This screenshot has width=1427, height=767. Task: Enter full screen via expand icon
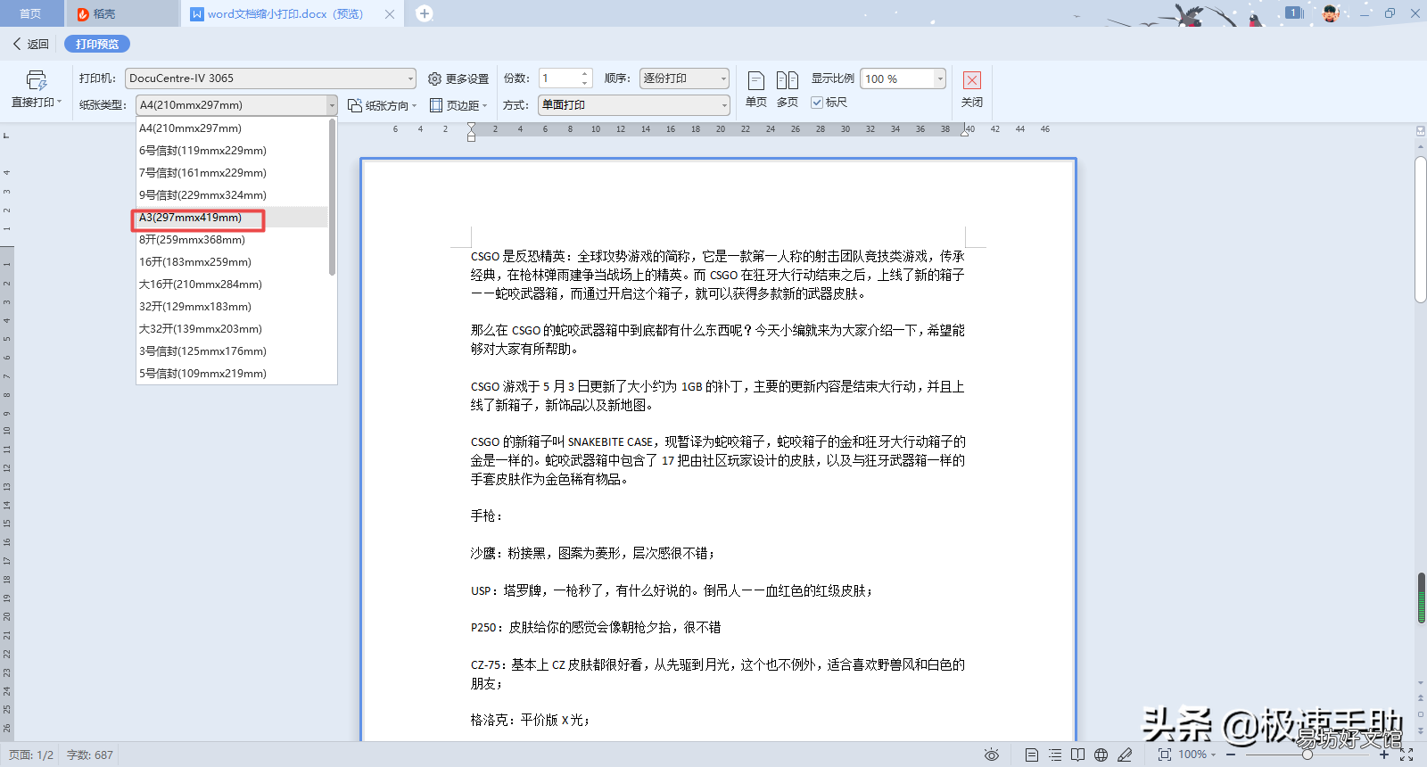pyautogui.click(x=1406, y=755)
